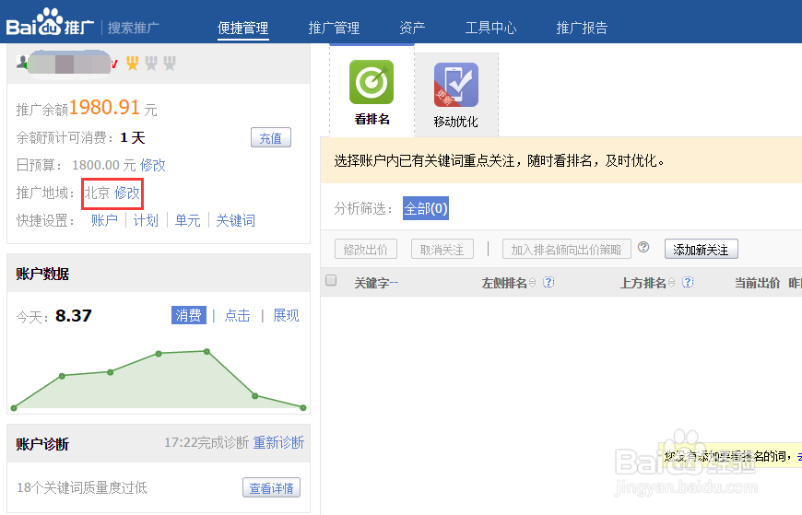Open 关键词 quick setting
The image size is (802, 515).
click(235, 220)
